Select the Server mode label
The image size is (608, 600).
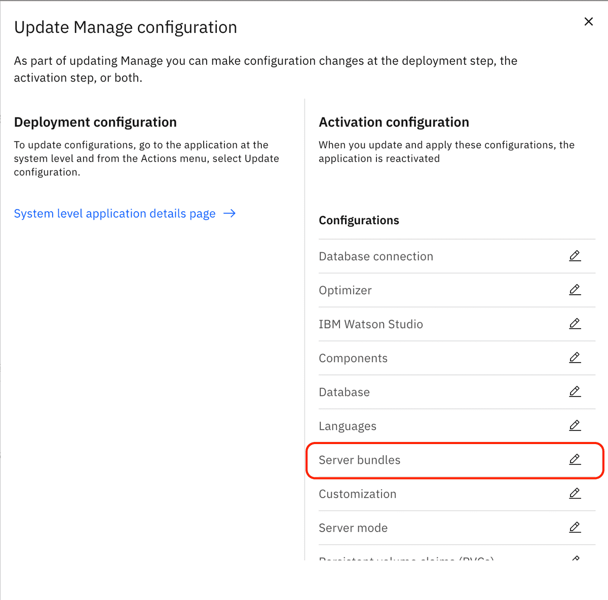(x=353, y=528)
